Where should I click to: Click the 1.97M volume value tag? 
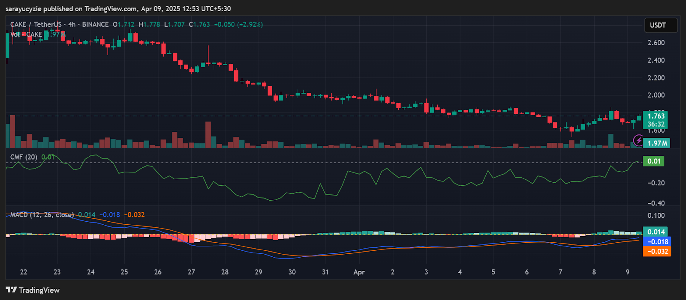coord(657,143)
